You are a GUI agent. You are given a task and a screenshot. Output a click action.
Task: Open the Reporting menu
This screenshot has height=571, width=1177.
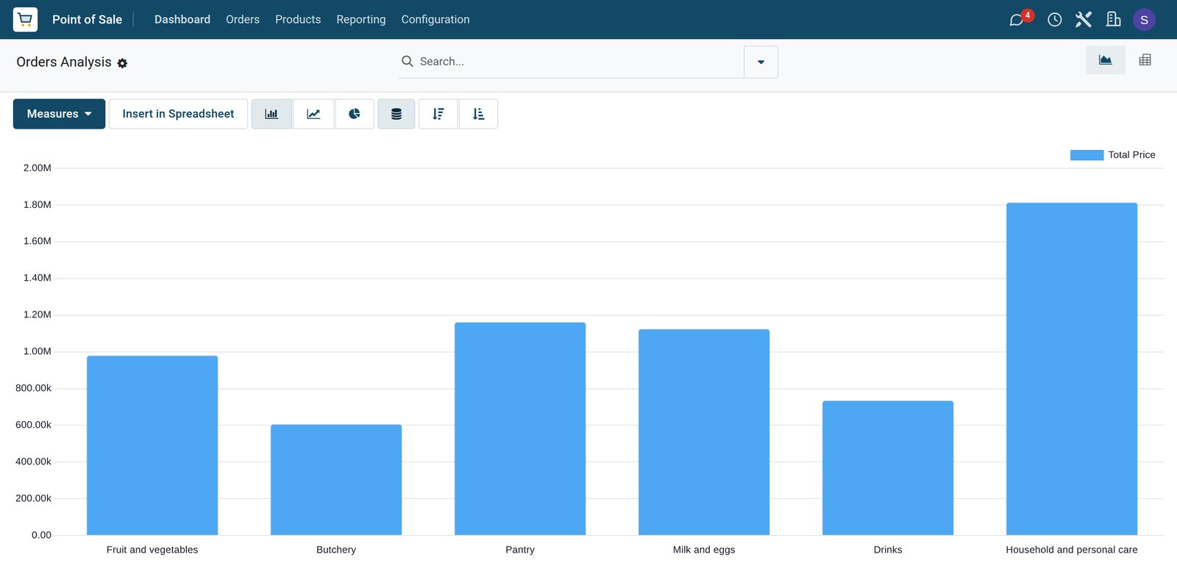point(361,19)
